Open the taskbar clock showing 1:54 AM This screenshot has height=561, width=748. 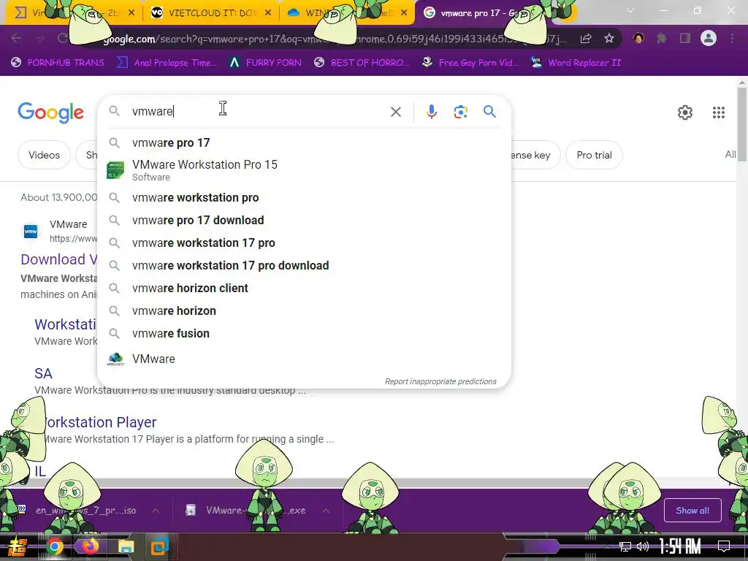[x=680, y=546]
